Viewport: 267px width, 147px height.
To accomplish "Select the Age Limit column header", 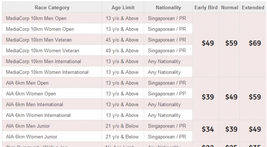I will click(123, 8).
